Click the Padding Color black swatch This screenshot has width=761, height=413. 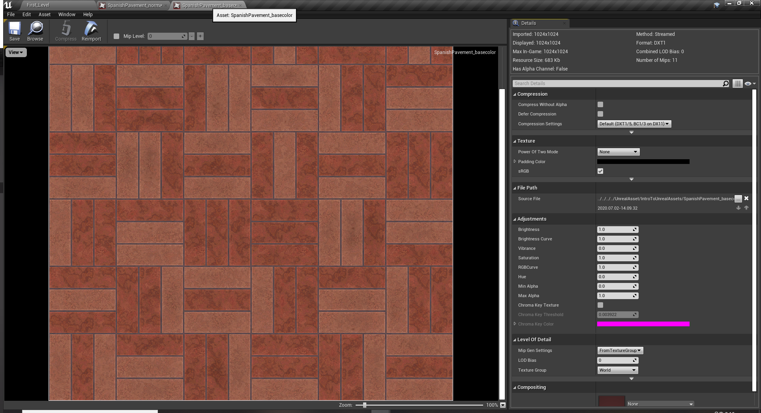click(x=643, y=162)
